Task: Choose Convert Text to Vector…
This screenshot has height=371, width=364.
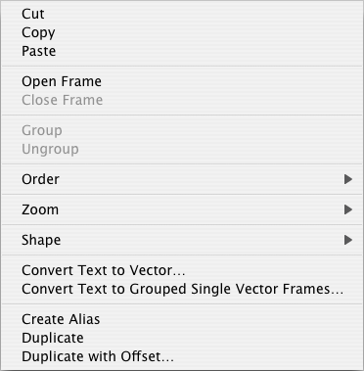Action: pyautogui.click(x=182, y=270)
